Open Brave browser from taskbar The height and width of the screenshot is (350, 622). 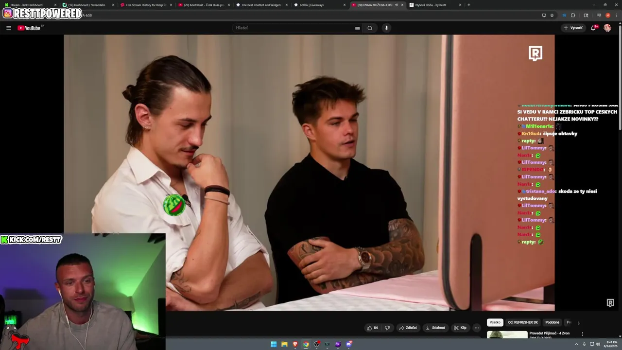click(x=295, y=344)
